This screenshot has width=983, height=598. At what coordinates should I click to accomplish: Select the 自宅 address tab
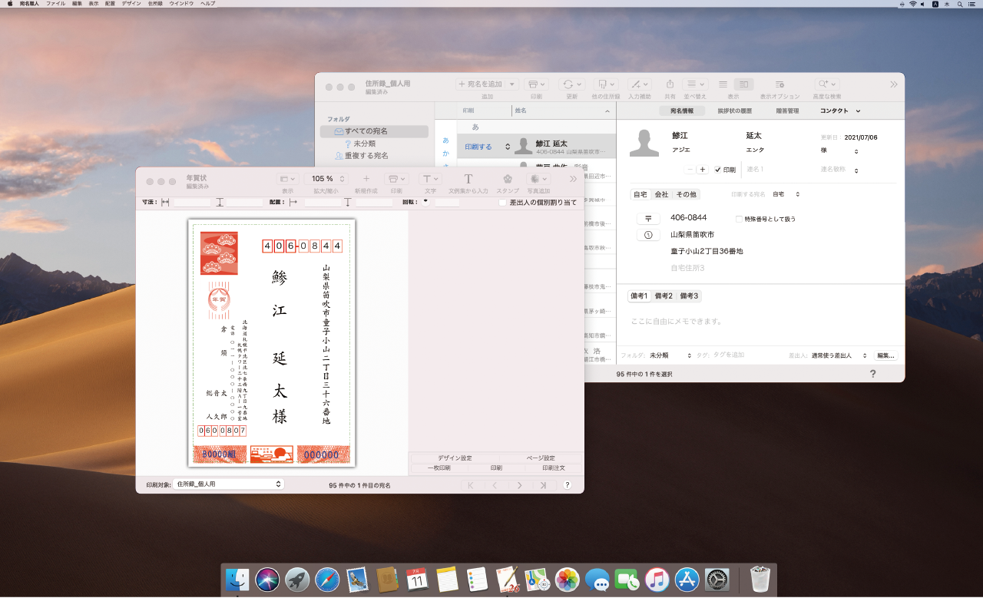(x=640, y=194)
